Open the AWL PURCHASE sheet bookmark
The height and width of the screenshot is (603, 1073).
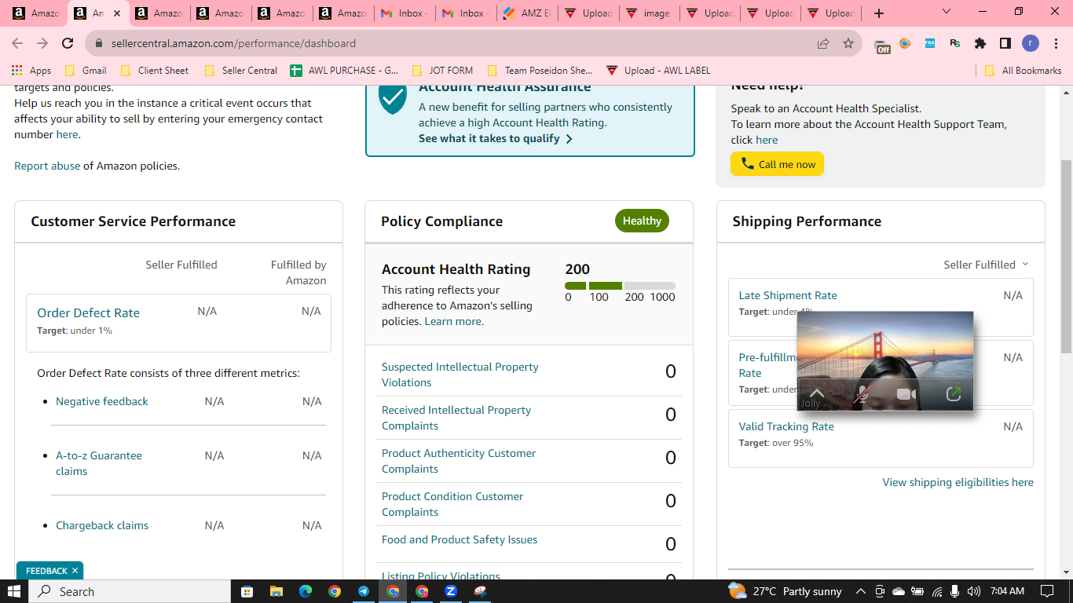pos(344,71)
